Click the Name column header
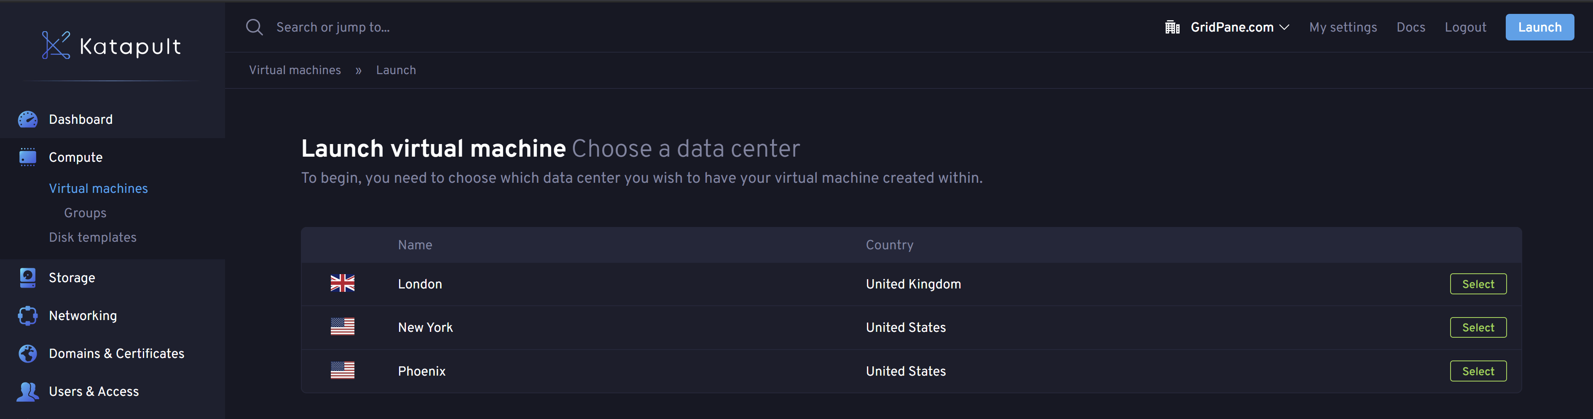Viewport: 1593px width, 419px height. pos(415,246)
